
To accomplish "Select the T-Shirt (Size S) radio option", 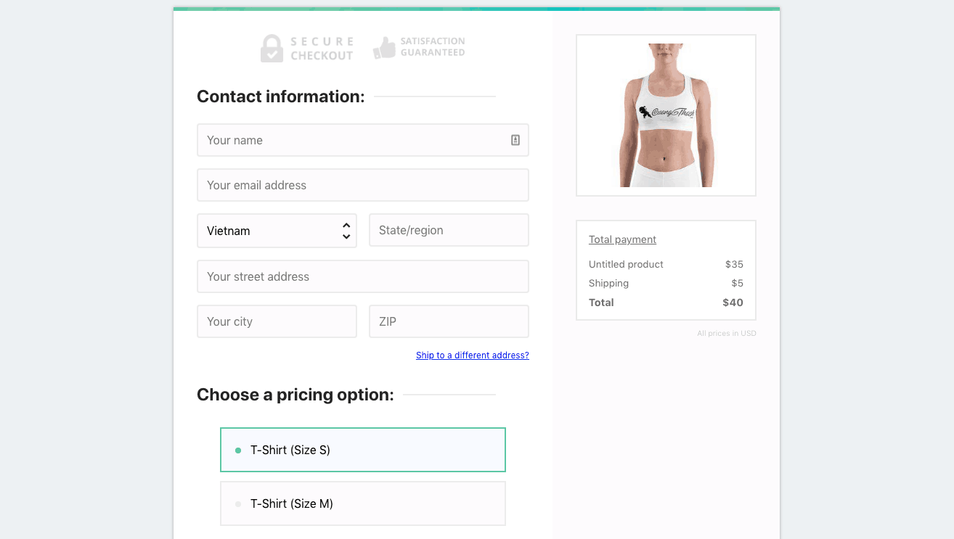I will tap(363, 450).
